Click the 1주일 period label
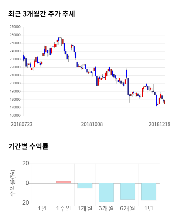The height and width of the screenshot is (219, 173). coord(64,208)
